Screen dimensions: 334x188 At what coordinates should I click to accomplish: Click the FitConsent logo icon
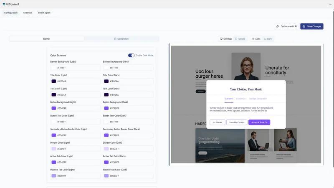pyautogui.click(x=4, y=4)
